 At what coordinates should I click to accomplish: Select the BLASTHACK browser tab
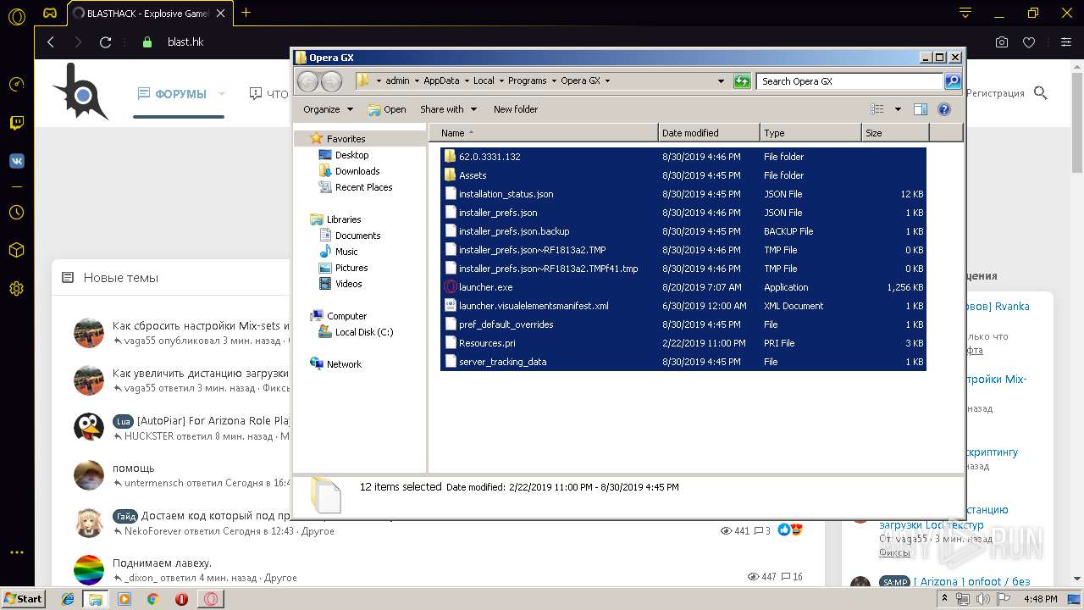pyautogui.click(x=151, y=13)
